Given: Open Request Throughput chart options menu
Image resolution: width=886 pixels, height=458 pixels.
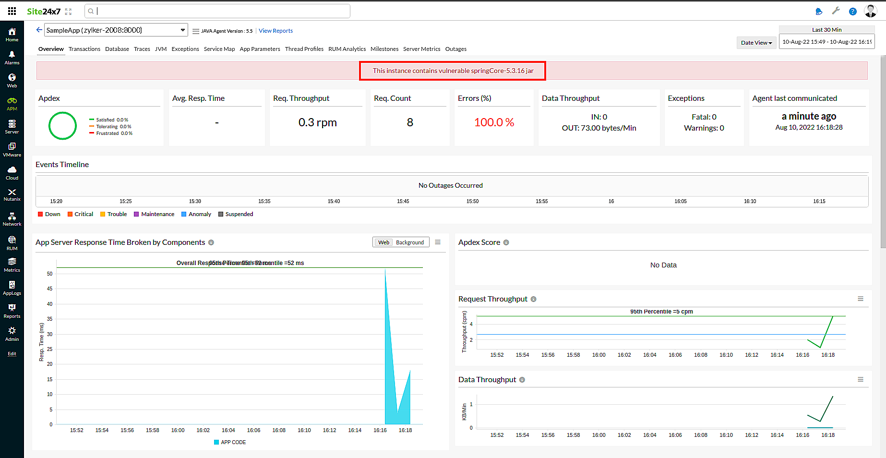Looking at the screenshot, I should (x=861, y=299).
